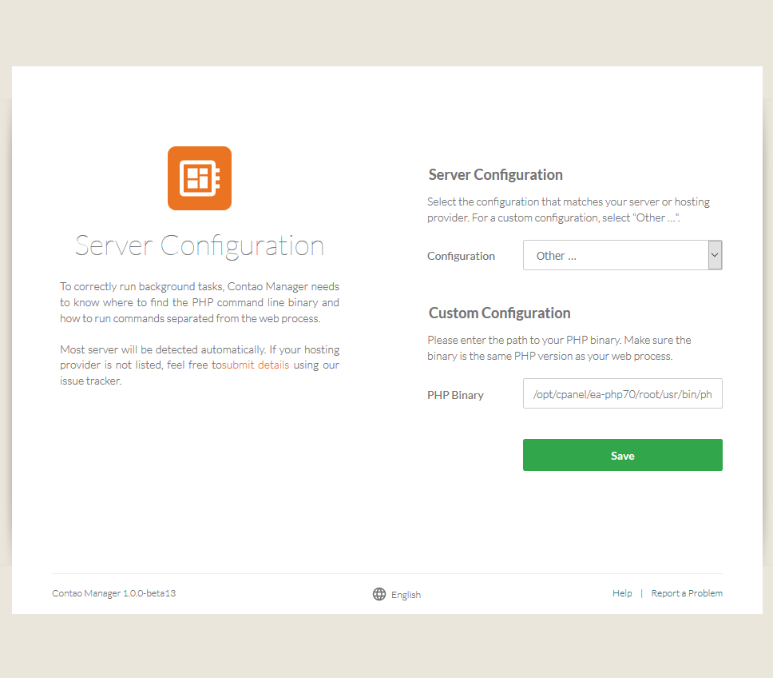Image resolution: width=773 pixels, height=678 pixels.
Task: Click the large "Server Configuration" title under logo
Action: tap(199, 245)
